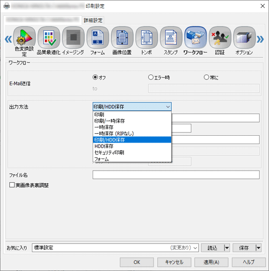Image resolution: width=269 pixels, height=271 pixels.
Task: Click the ファイル名 input field
Action: [x=176, y=175]
